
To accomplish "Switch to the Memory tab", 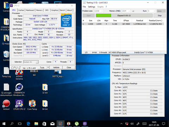I will tap(39, 10).
